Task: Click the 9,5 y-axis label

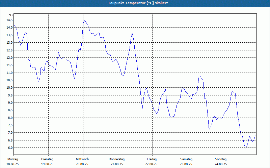Action: [10, 95]
